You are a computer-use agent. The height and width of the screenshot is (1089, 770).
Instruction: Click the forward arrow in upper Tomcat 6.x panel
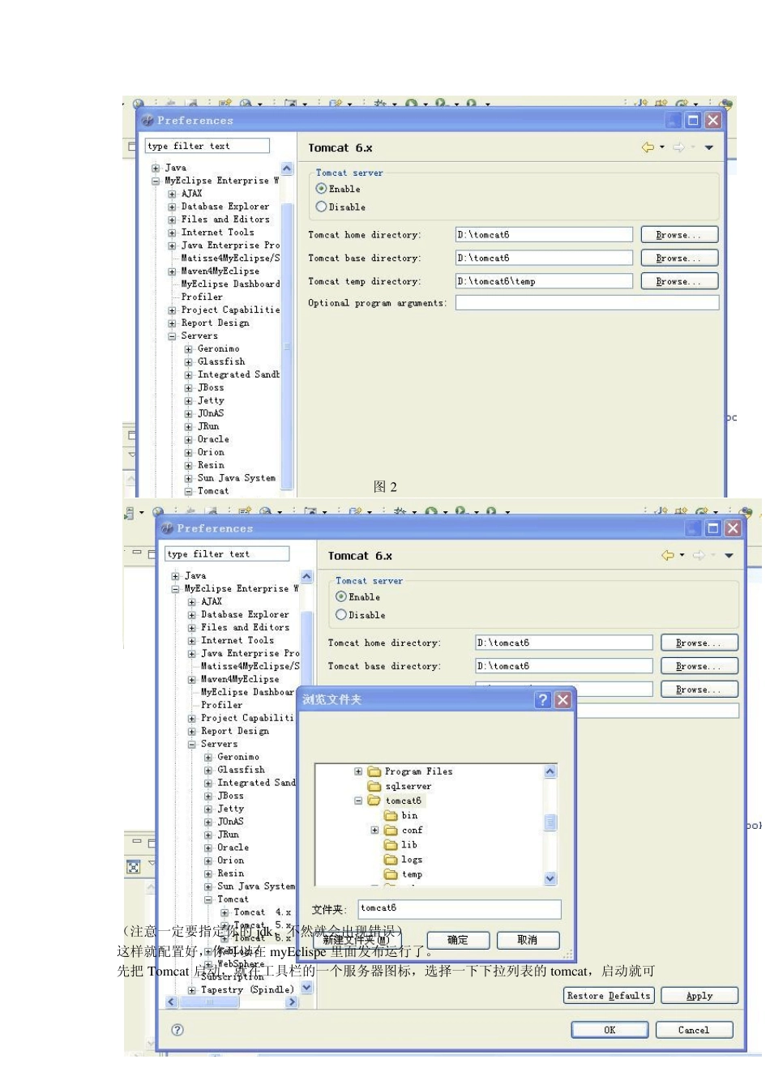pos(679,147)
